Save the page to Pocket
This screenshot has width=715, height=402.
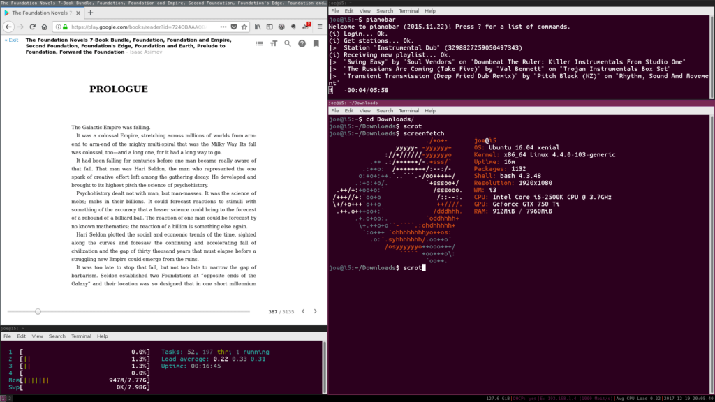point(234,27)
